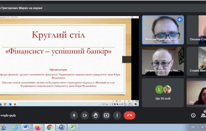Open the Excel icon in taskbar
This screenshot has width=206, height=131.
(73, 127)
